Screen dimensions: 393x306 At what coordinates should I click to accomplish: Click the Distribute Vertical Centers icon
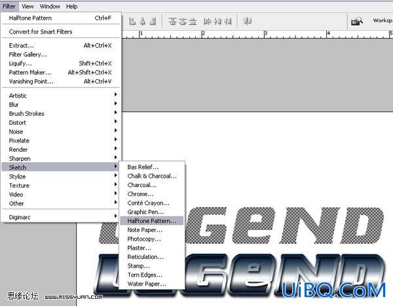click(x=183, y=22)
